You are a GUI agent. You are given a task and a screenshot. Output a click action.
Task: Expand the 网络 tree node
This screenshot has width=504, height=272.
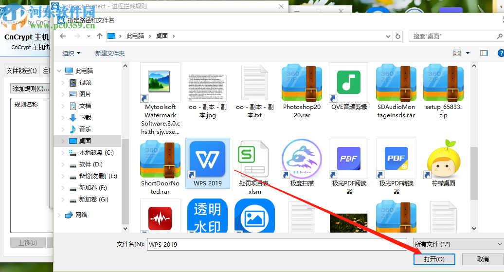tap(59, 215)
